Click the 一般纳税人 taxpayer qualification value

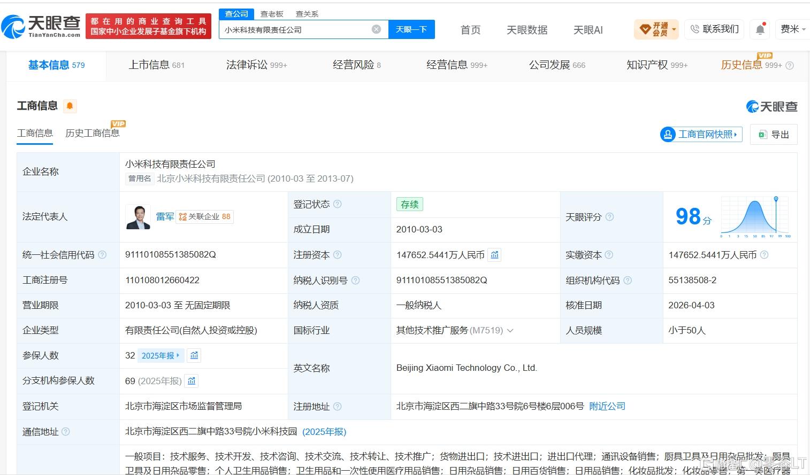pyautogui.click(x=419, y=305)
